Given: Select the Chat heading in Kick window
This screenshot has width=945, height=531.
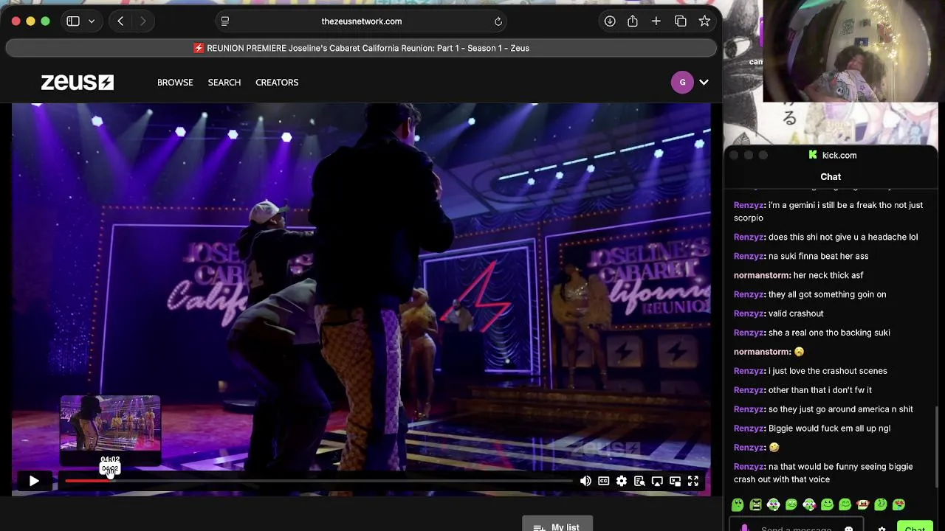Looking at the screenshot, I should [831, 176].
